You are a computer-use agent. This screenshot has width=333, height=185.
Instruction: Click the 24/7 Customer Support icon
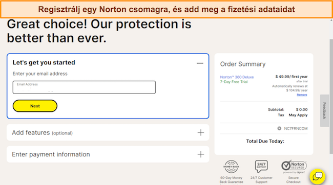[261, 167]
